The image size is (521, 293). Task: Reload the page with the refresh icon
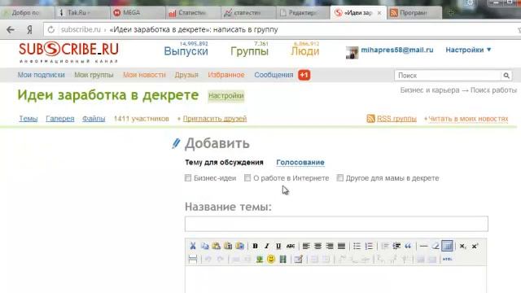(x=50, y=29)
